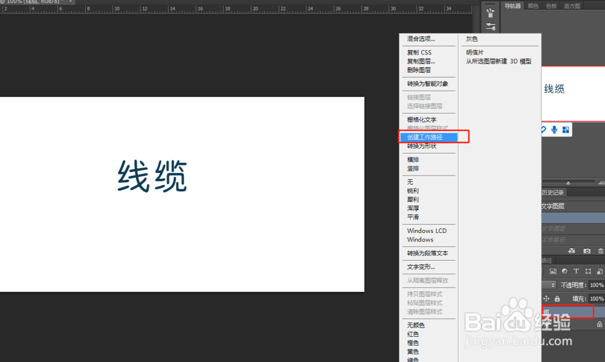Select 浑厚 anti-alias option

(x=413, y=208)
